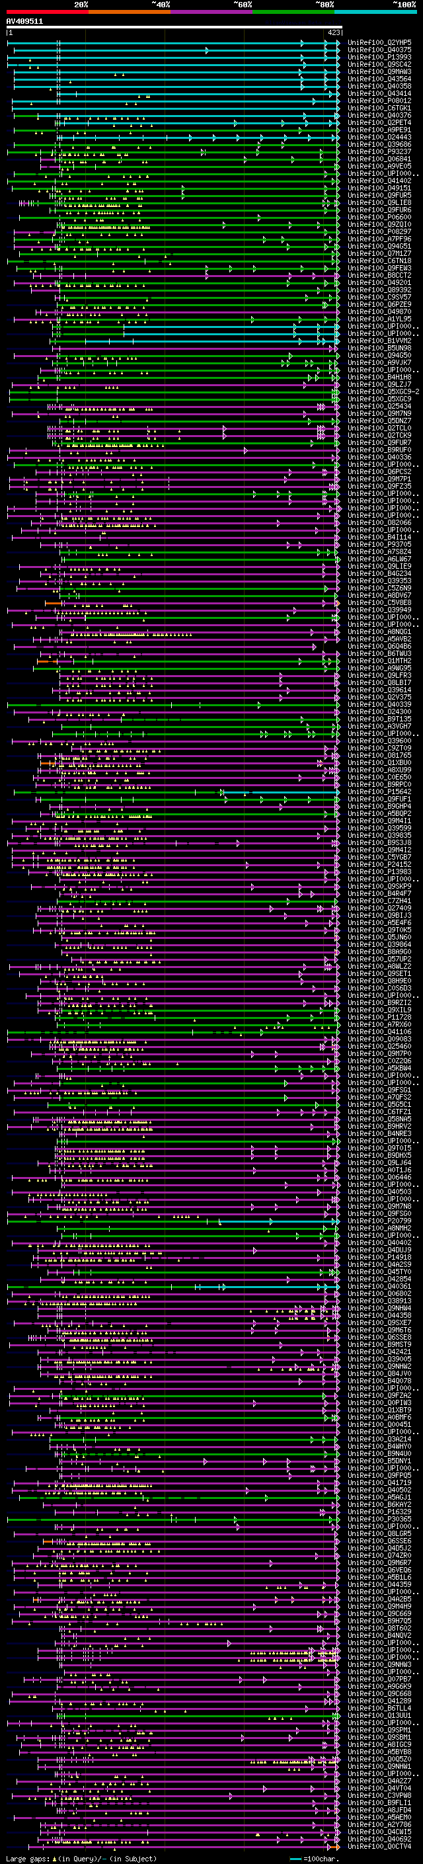Screen dimensions: 423x1864
Task: Pick the UniRef100_B4I114 label
Action: [x=379, y=538]
